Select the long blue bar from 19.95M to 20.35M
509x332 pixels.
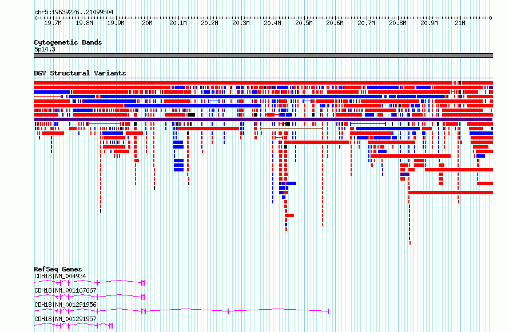193,106
